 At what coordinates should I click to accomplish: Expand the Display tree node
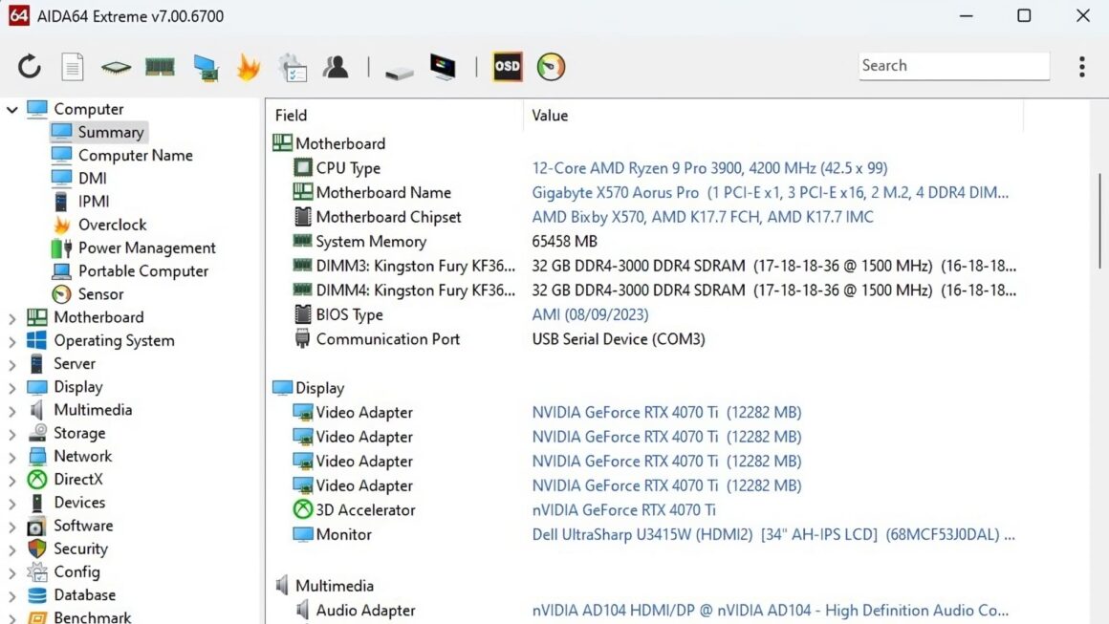pos(12,388)
